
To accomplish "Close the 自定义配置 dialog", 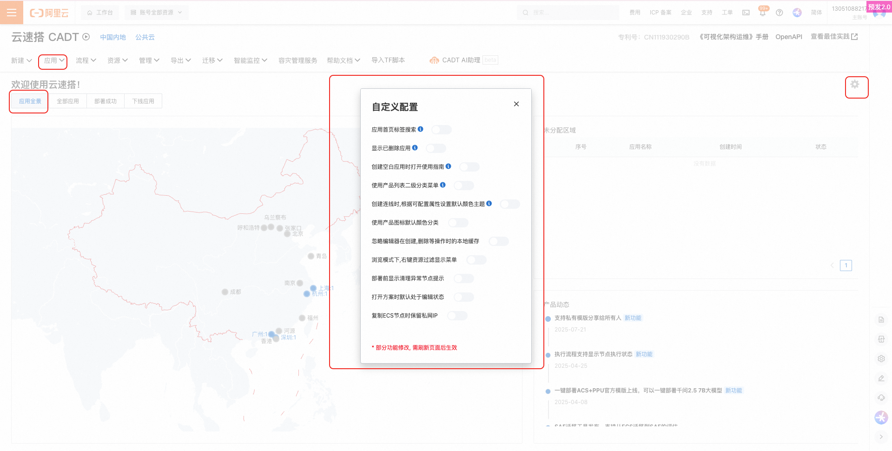I will coord(516,104).
